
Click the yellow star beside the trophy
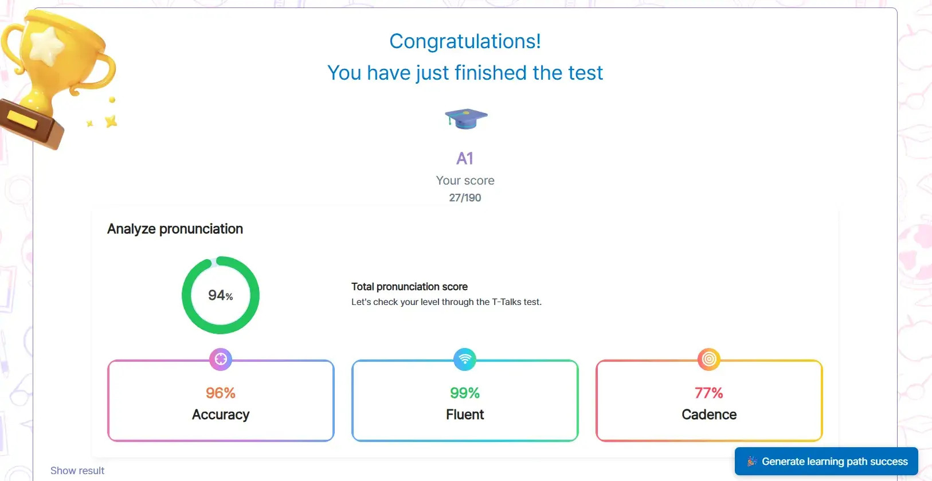point(111,121)
